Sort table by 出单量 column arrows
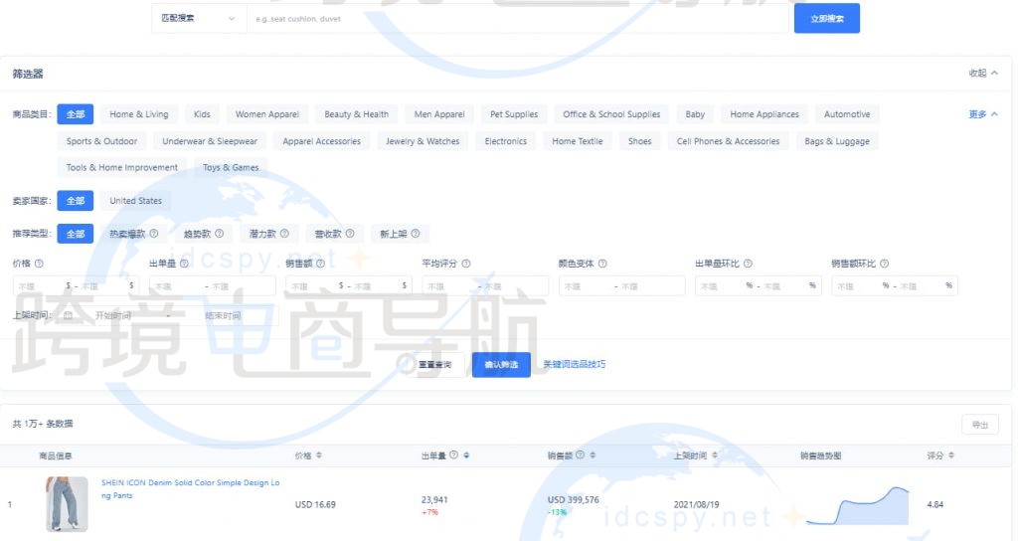 (x=466, y=455)
